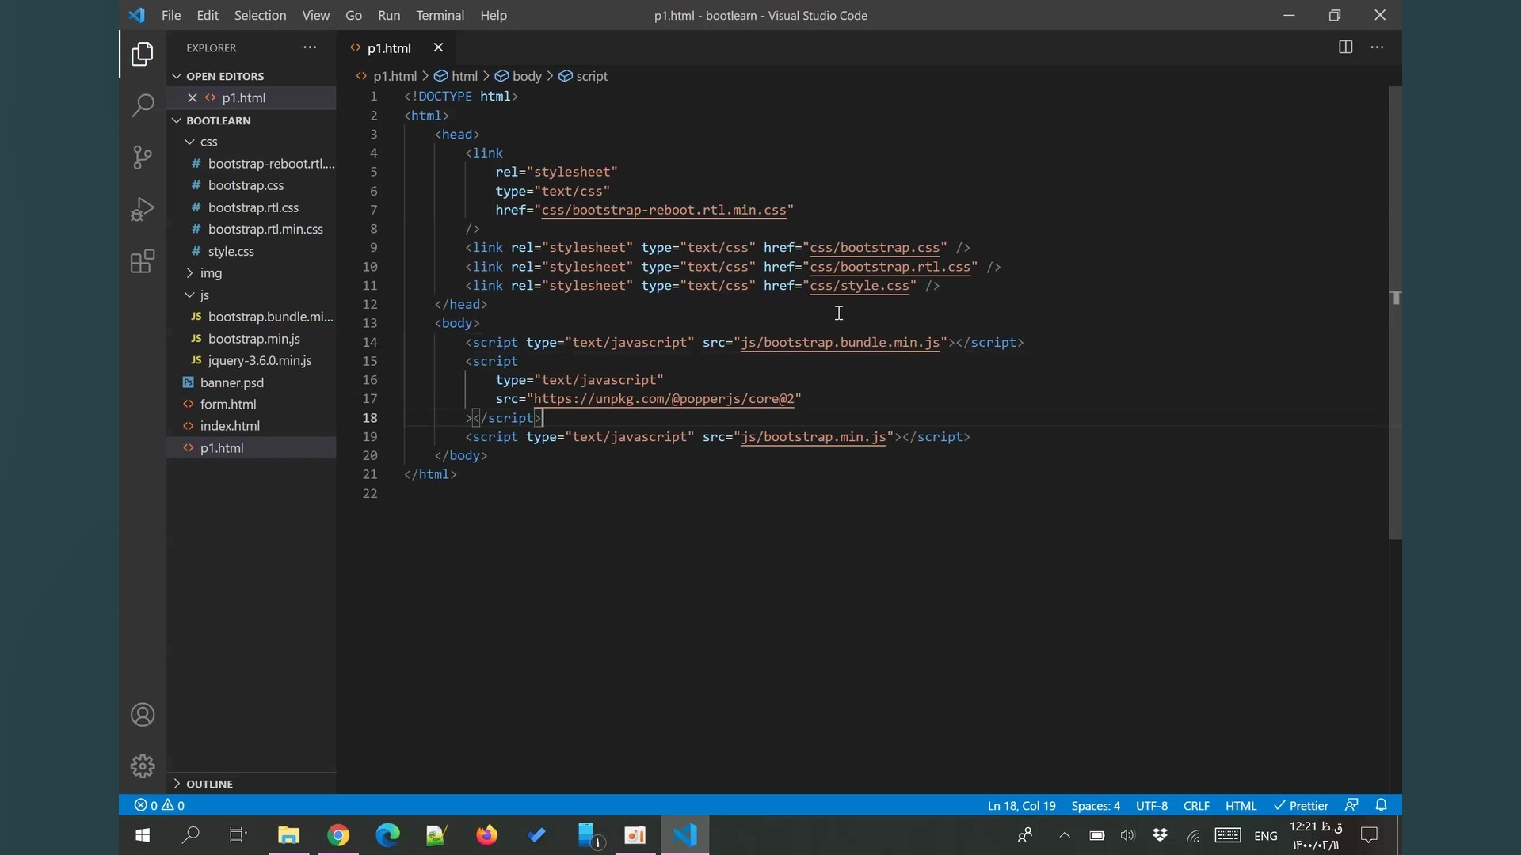Open the Search view in activity bar
The height and width of the screenshot is (855, 1521).
[143, 105]
